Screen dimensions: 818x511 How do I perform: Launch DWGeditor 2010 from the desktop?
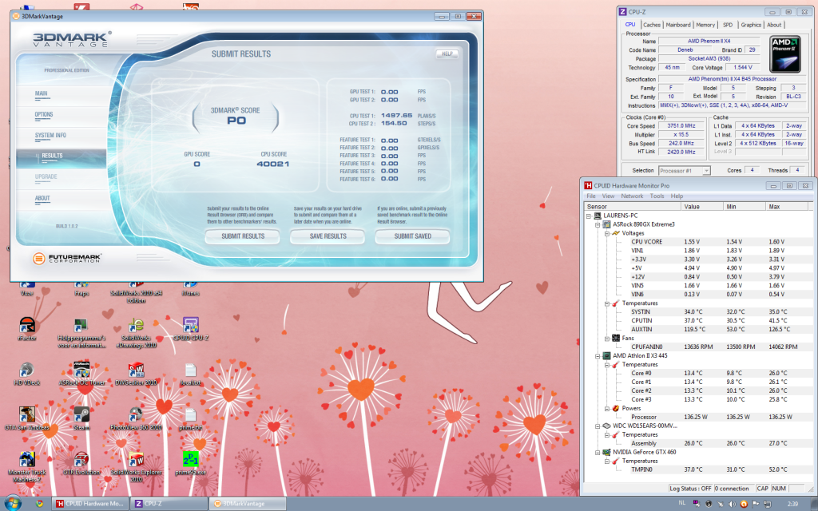136,374
